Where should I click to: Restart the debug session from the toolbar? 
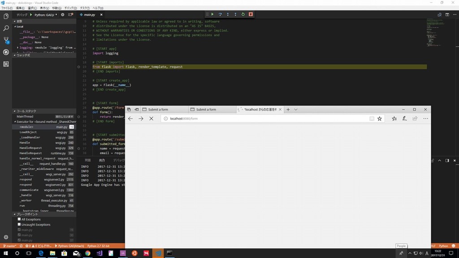[x=243, y=14]
